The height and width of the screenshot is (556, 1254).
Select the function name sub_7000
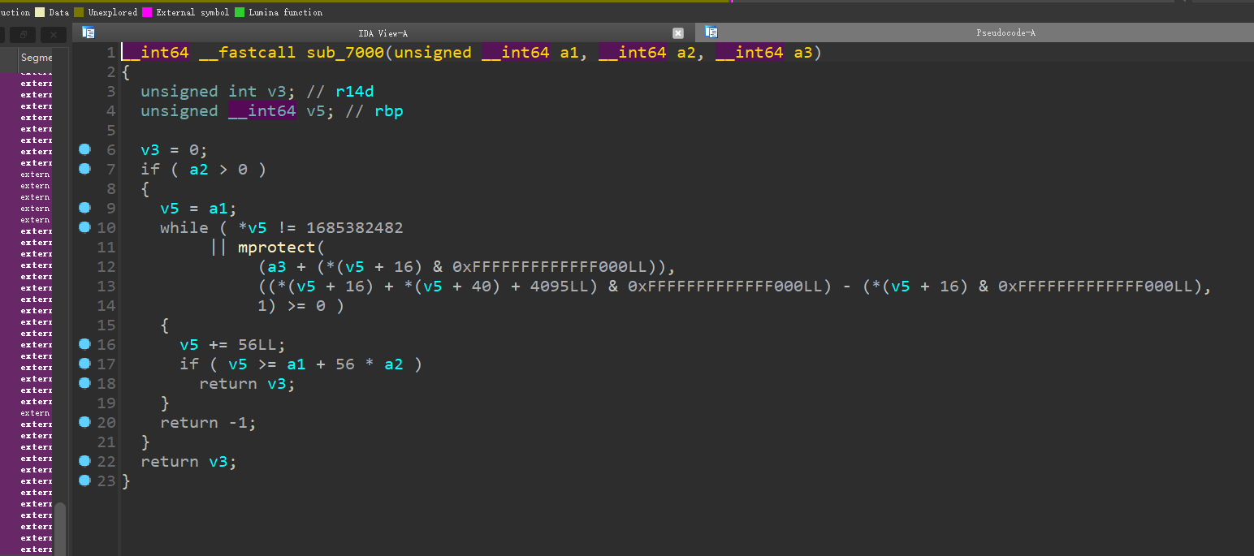[x=345, y=53]
